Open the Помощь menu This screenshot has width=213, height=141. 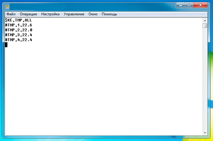109,14
